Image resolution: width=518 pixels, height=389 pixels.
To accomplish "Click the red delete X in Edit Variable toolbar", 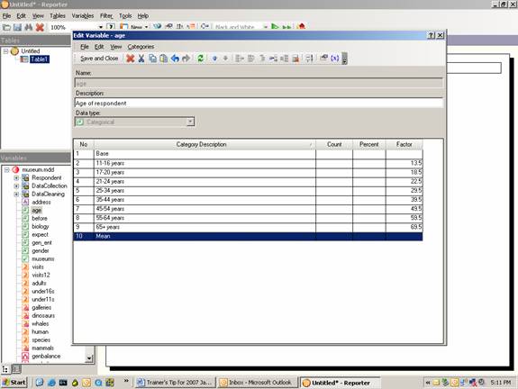I will (131, 59).
